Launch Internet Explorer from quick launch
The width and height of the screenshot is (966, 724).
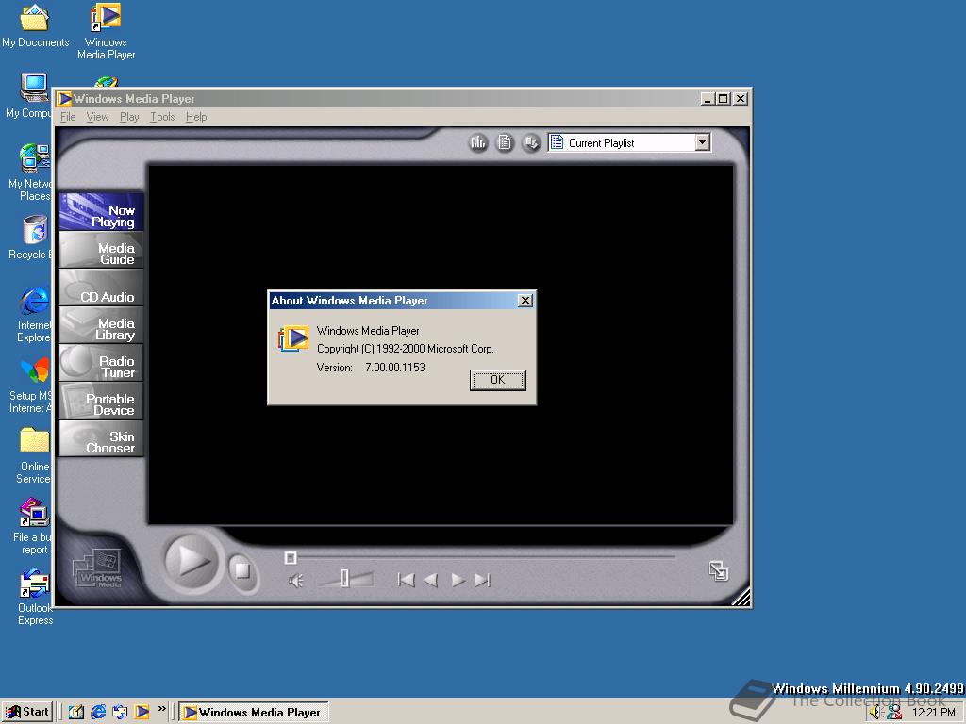point(98,713)
